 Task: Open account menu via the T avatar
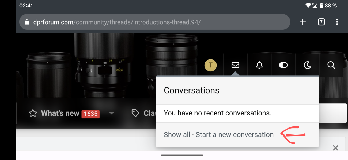point(211,65)
